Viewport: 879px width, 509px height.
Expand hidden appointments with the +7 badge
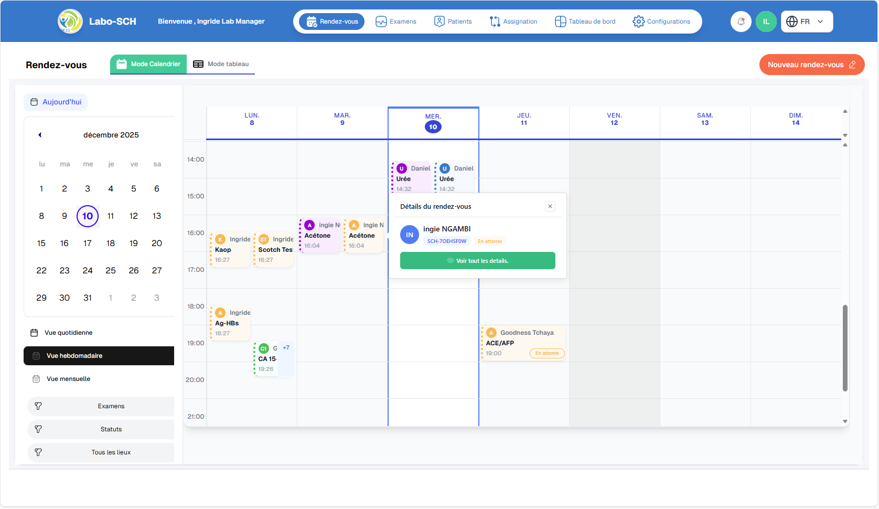(x=286, y=347)
